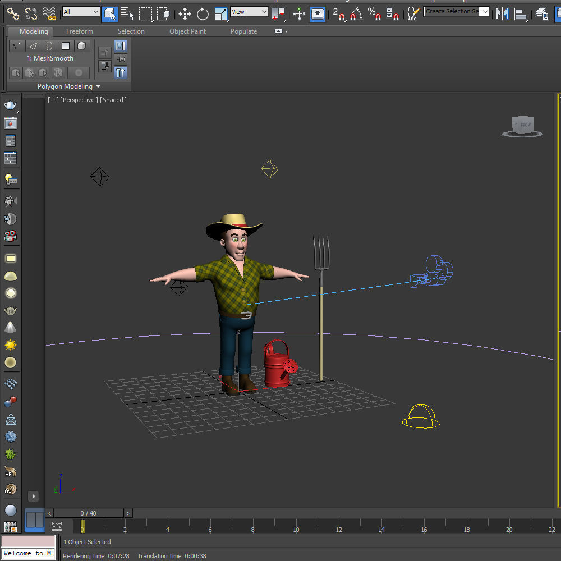Click the ViewCube in the viewport
This screenshot has height=561, width=561.
522,126
